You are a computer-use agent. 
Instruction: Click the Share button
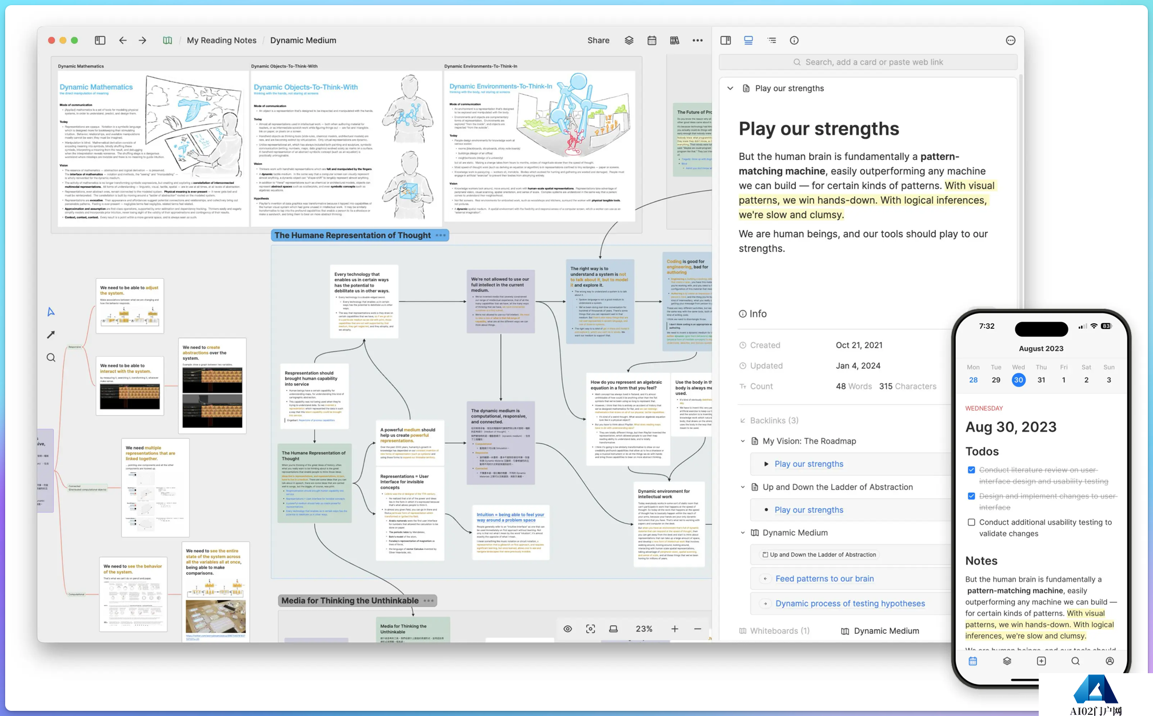[598, 41]
